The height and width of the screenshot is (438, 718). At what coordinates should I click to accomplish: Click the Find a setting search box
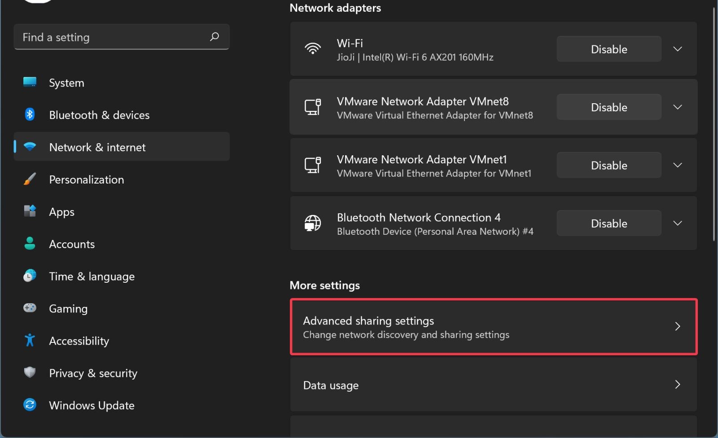pyautogui.click(x=122, y=37)
